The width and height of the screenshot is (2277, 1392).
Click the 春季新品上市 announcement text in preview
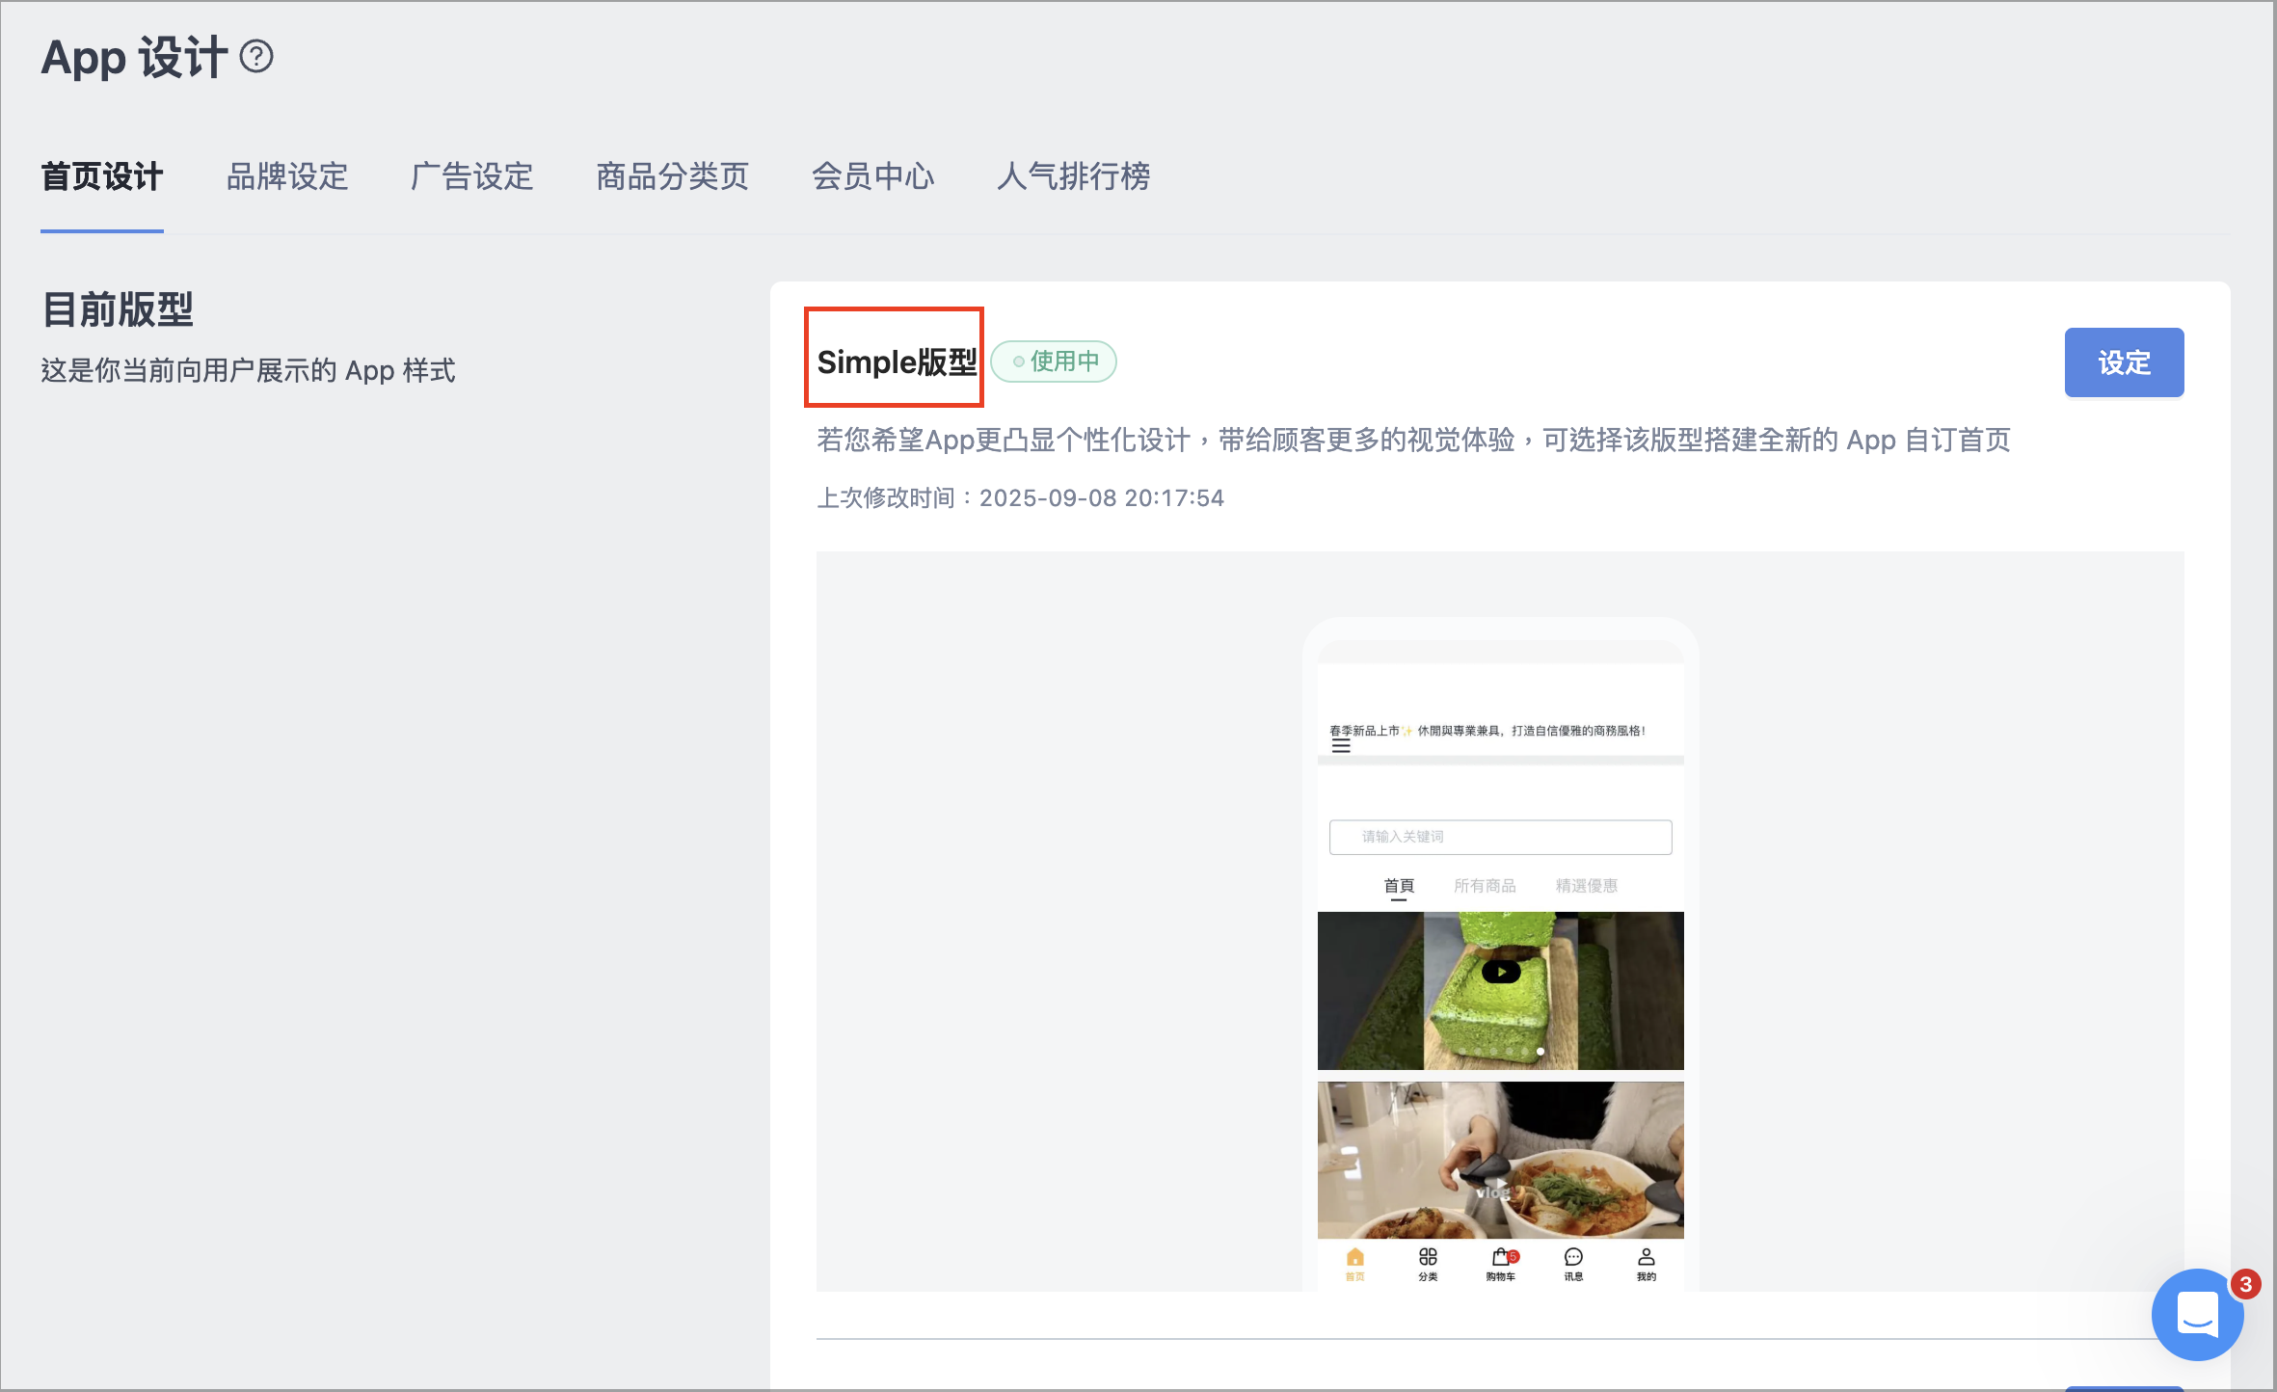pos(1487,731)
